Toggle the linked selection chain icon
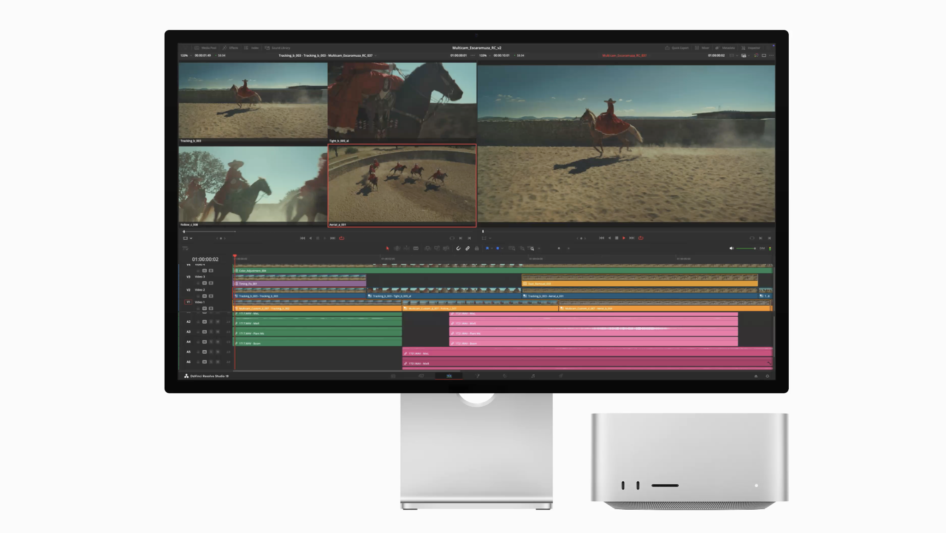This screenshot has width=946, height=533. [x=467, y=249]
